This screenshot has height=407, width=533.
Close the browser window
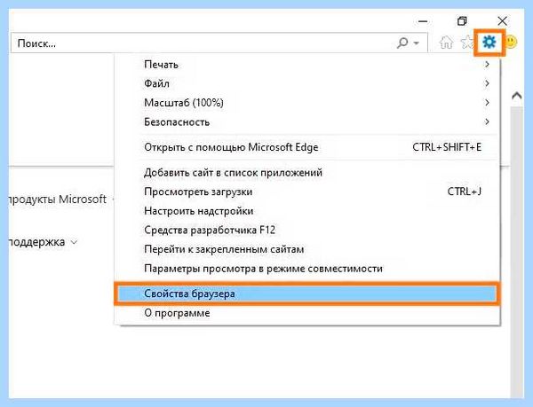pyautogui.click(x=502, y=21)
